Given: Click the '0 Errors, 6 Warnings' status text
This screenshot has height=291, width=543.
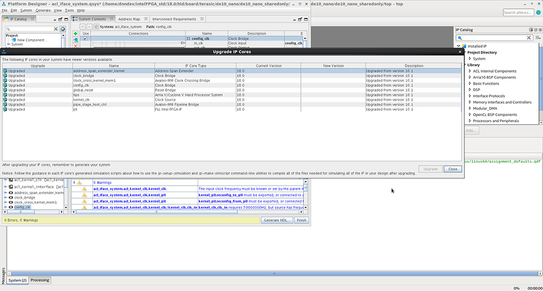Looking at the screenshot, I should (x=21, y=220).
